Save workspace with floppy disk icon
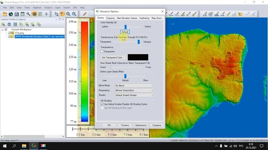 click(x=17, y=14)
